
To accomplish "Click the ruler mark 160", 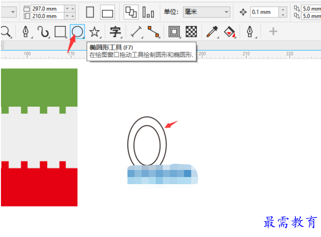I will (x=27, y=54).
